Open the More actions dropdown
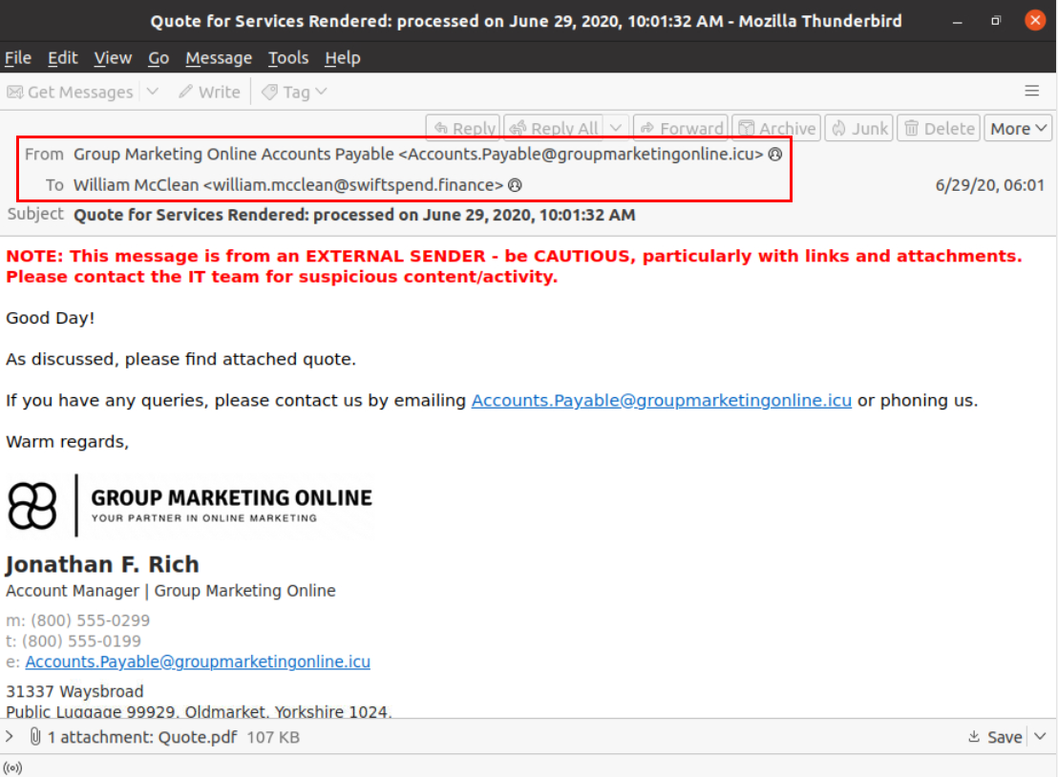This screenshot has height=777, width=1058. coord(1018,128)
